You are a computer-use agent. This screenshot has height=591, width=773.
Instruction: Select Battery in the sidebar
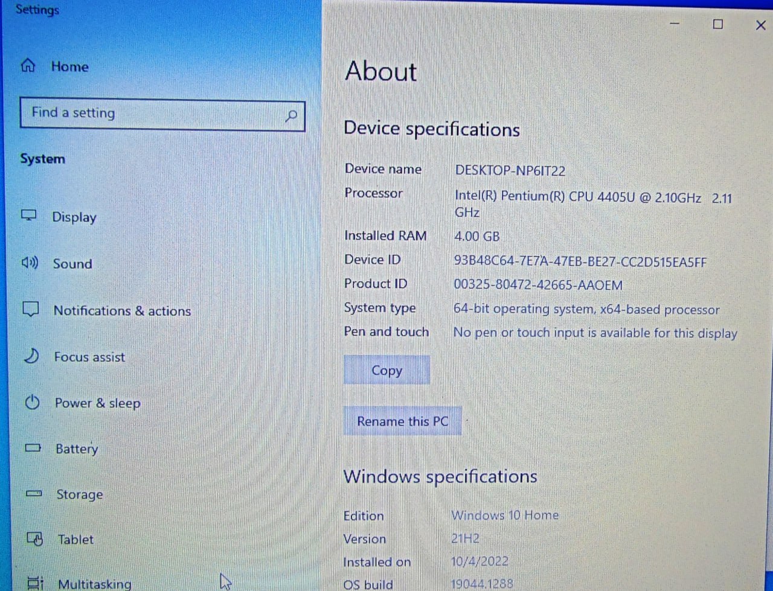pos(77,449)
